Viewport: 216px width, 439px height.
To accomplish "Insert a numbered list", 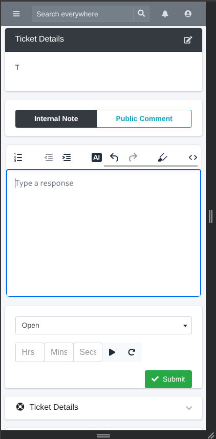I will click(x=18, y=157).
